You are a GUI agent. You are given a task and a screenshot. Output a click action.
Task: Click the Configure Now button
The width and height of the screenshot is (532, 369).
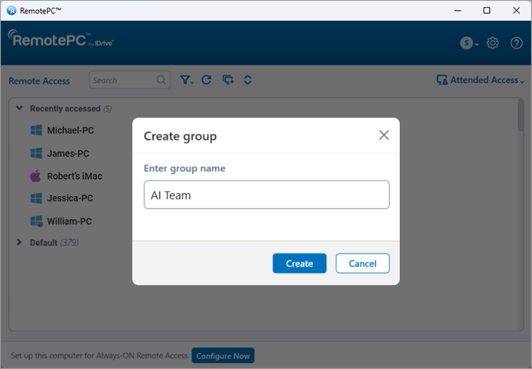coord(223,356)
